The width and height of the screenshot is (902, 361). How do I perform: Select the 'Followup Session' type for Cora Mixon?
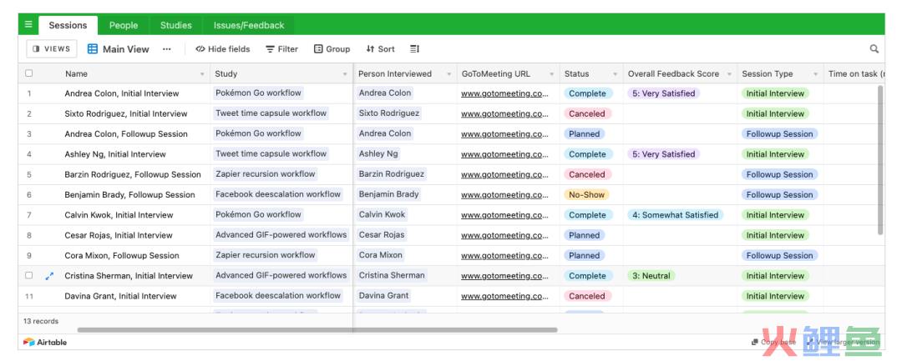(779, 255)
